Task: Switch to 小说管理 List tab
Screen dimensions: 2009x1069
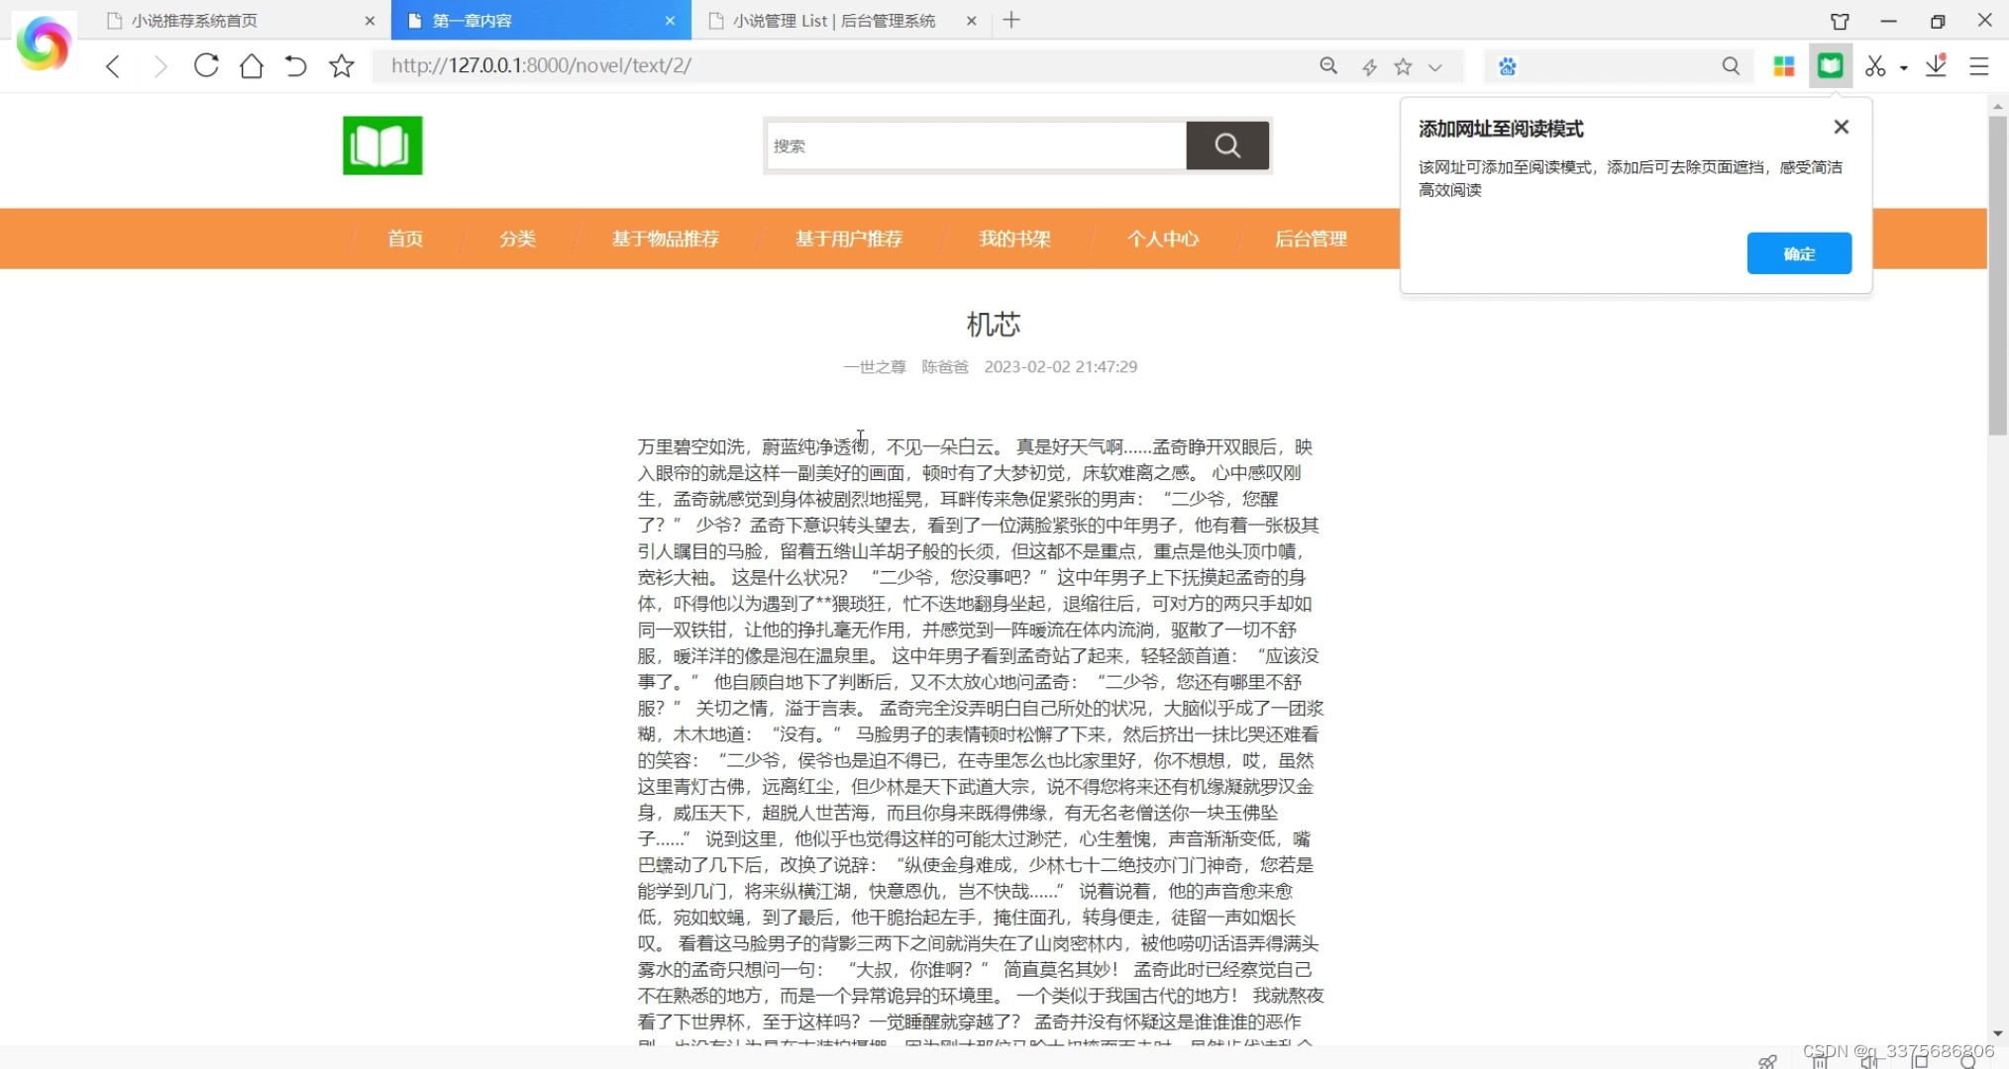Action: point(834,21)
